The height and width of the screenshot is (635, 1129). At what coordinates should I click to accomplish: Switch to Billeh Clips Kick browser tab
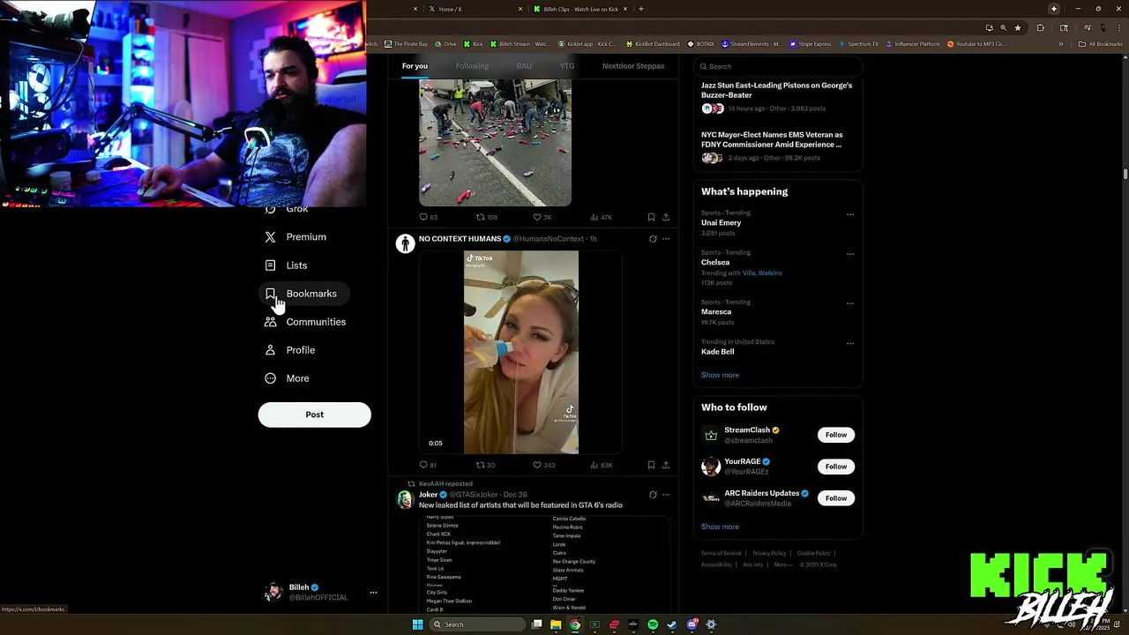[580, 9]
